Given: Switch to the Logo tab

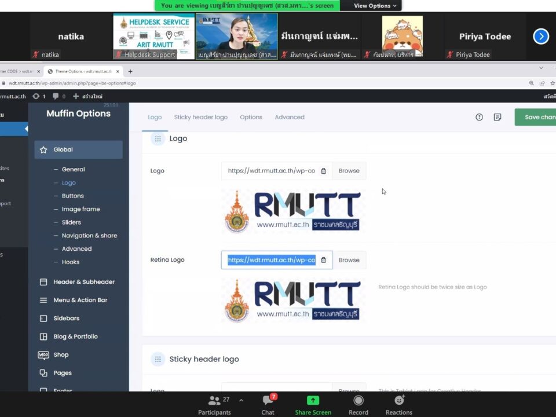Looking at the screenshot, I should [x=155, y=117].
